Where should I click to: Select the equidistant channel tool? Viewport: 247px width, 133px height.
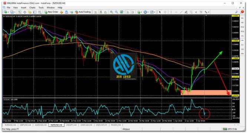pyautogui.click(x=186, y=12)
